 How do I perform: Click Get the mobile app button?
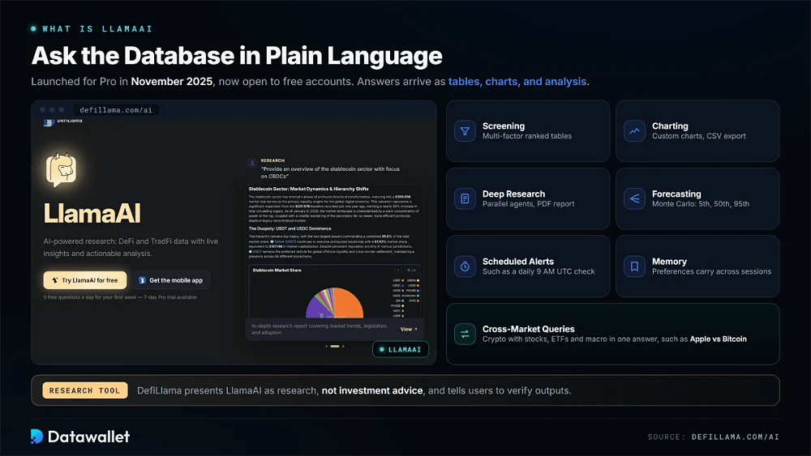170,280
